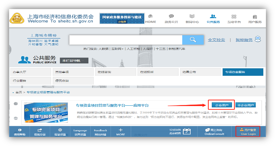
Task: Open 用户登录 User Login
Action: tap(248, 132)
